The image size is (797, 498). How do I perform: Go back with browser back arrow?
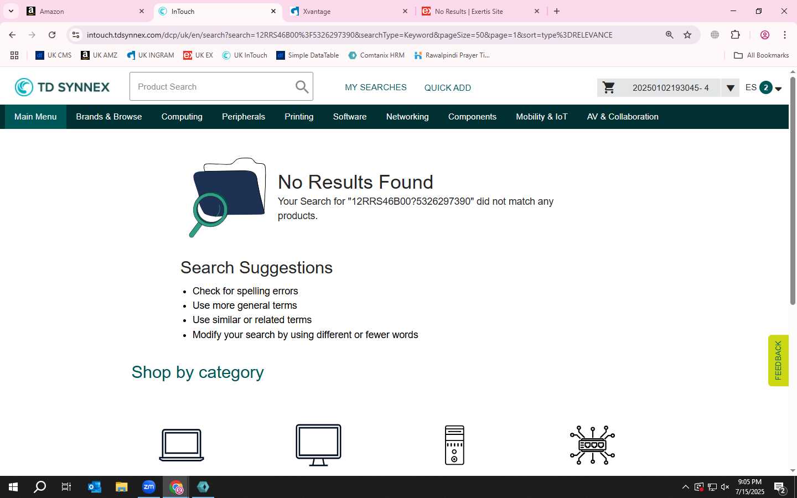click(x=12, y=35)
